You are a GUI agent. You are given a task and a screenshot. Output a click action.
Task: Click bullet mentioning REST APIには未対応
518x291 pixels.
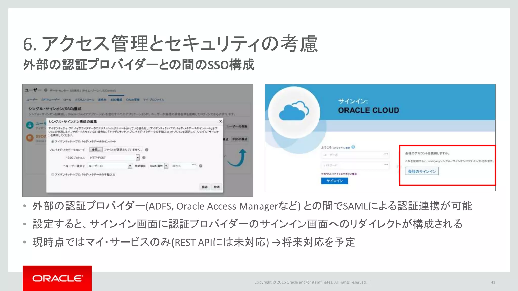point(194,242)
